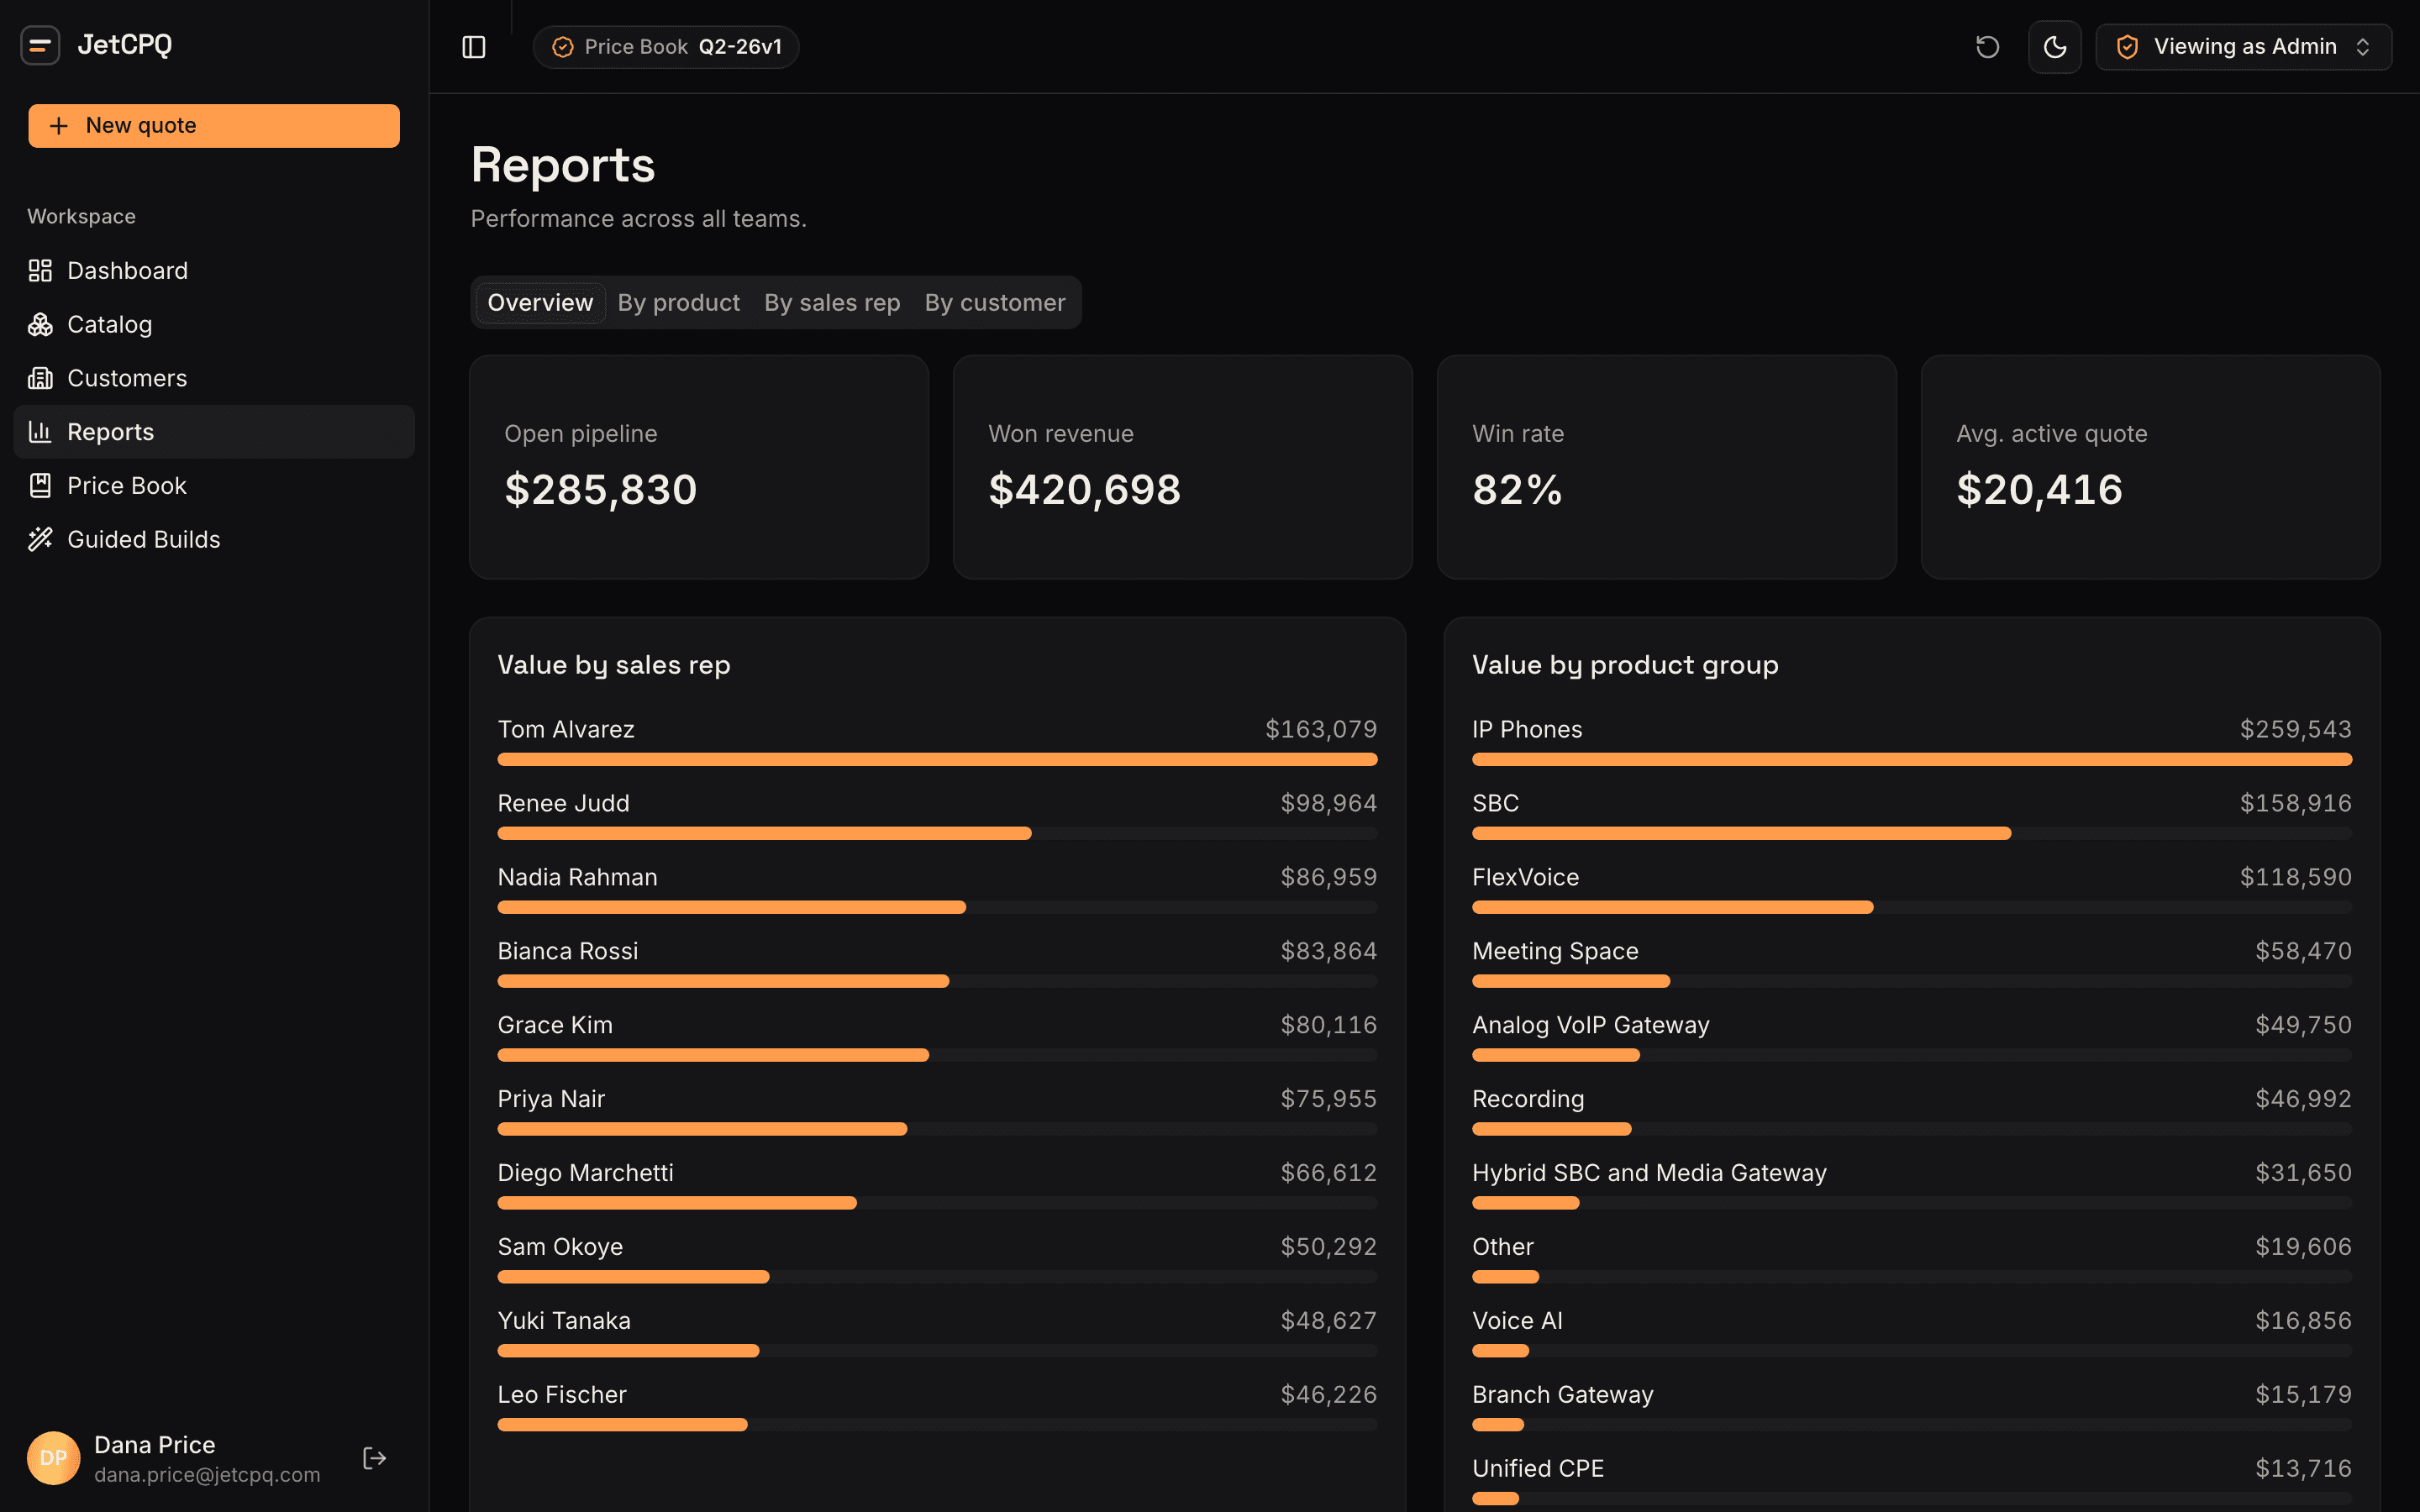Click the dana.price@jetcpq.com email

207,1475
